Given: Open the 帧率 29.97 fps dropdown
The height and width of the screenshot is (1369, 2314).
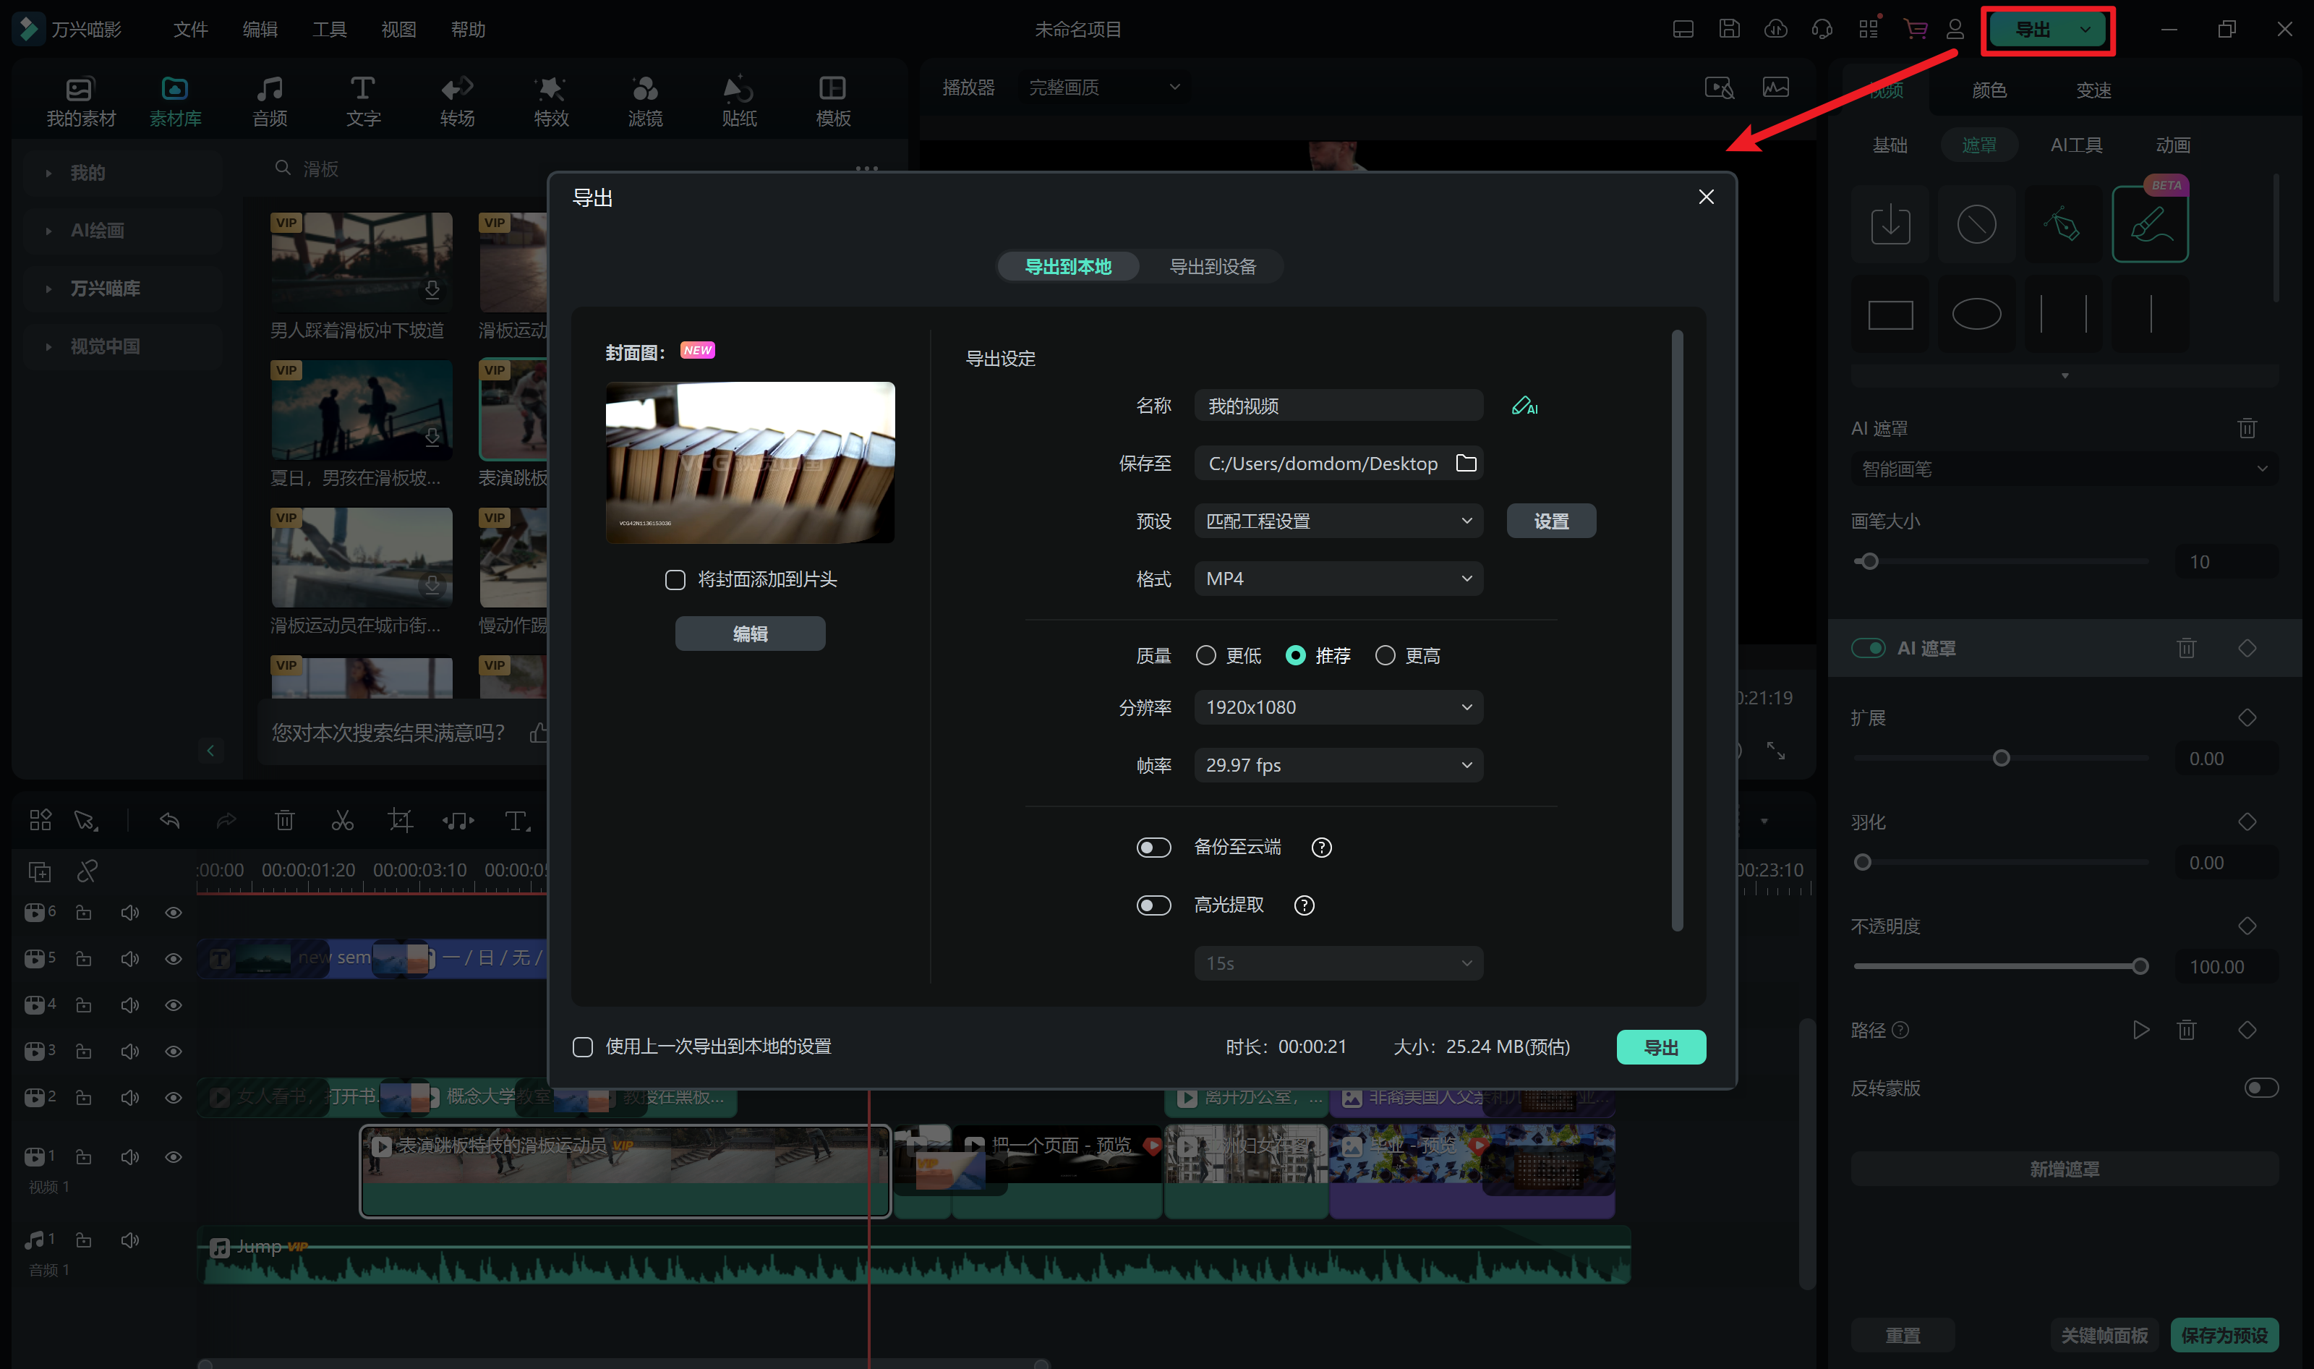Looking at the screenshot, I should coord(1337,764).
